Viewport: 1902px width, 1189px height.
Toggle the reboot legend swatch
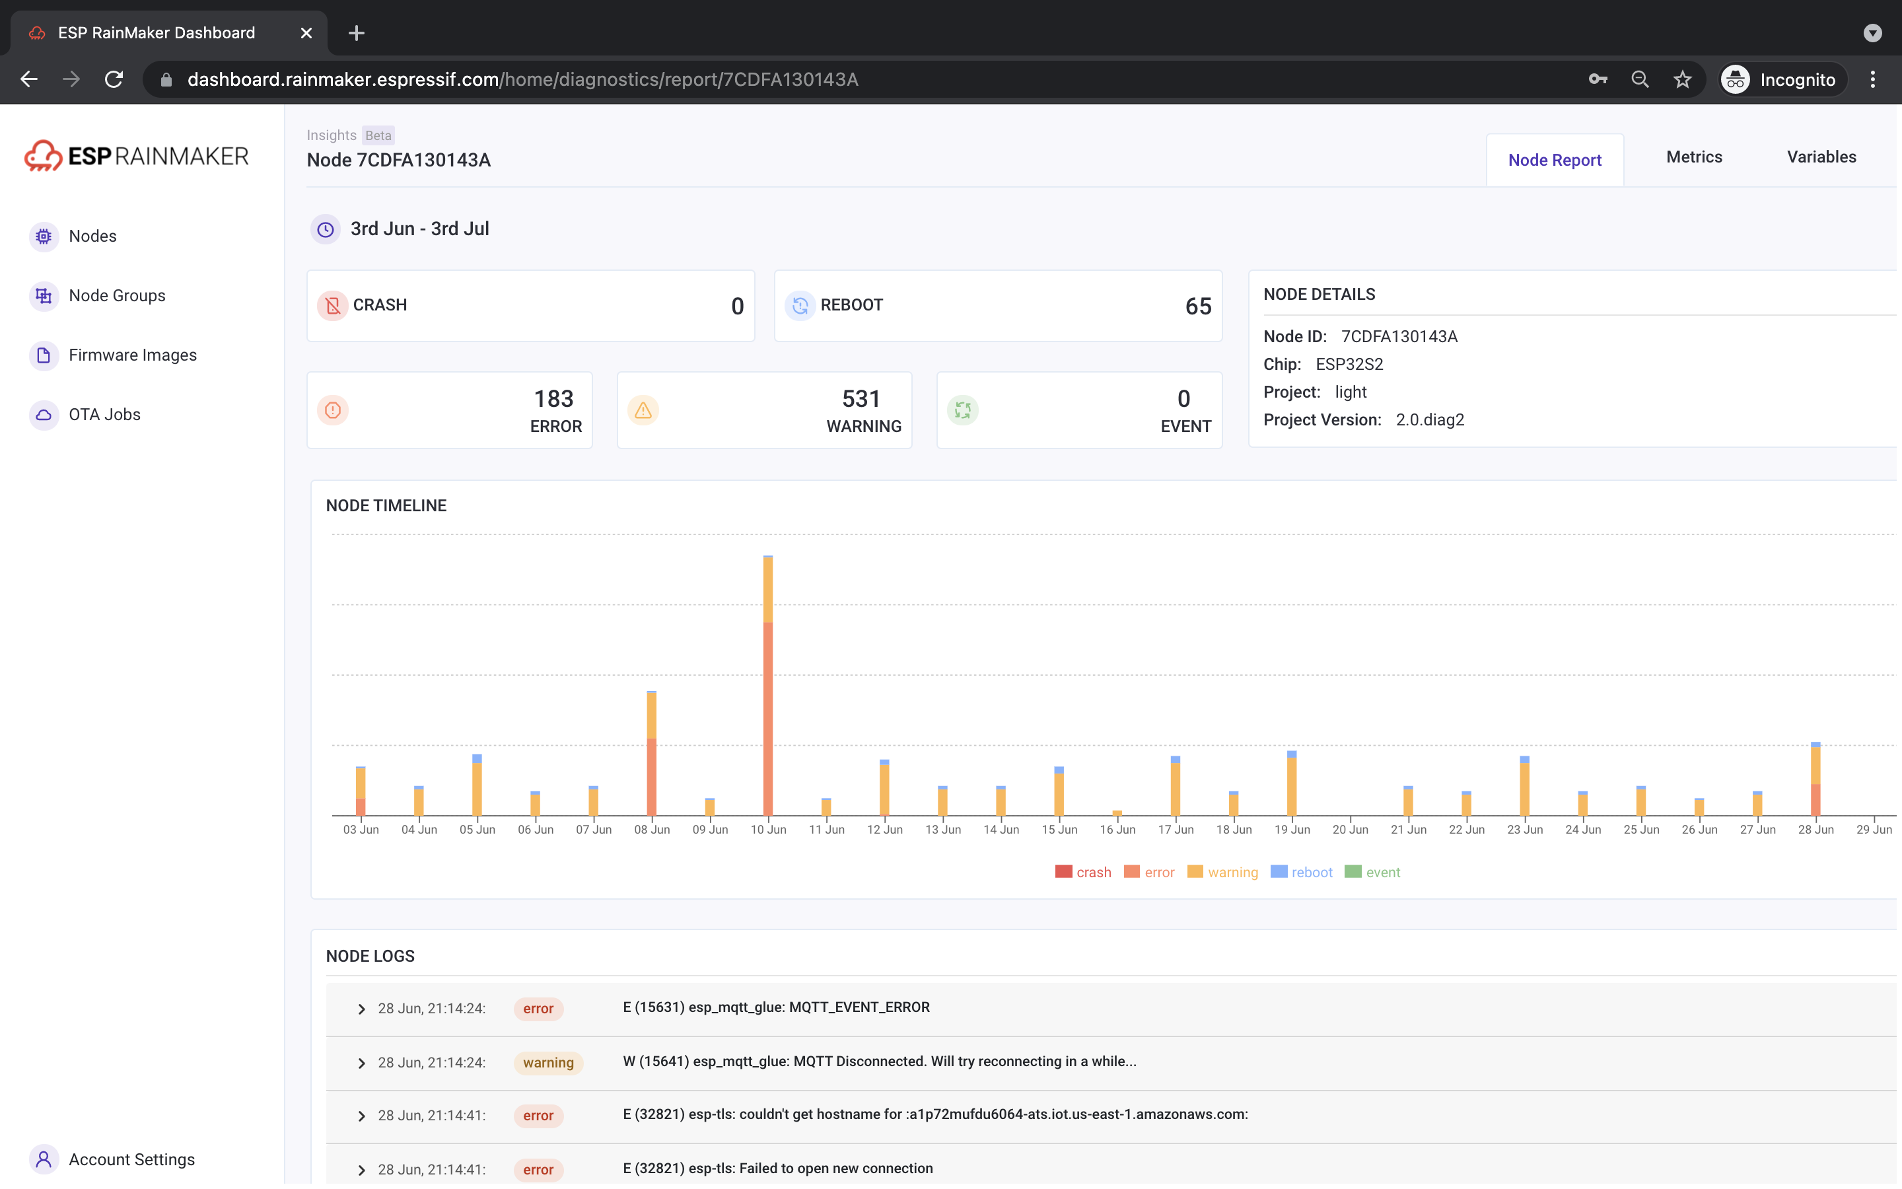coord(1279,871)
